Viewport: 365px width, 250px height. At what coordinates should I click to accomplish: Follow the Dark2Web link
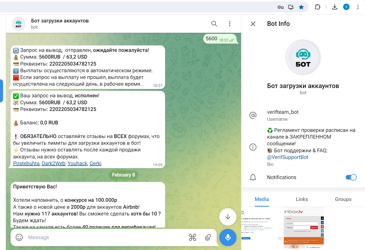54,163
